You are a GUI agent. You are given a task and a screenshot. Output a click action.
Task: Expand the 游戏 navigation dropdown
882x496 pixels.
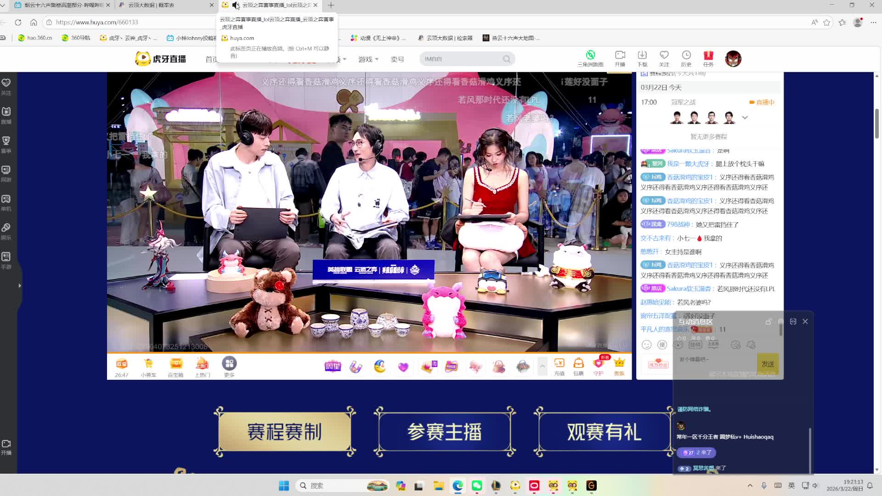[x=367, y=59]
